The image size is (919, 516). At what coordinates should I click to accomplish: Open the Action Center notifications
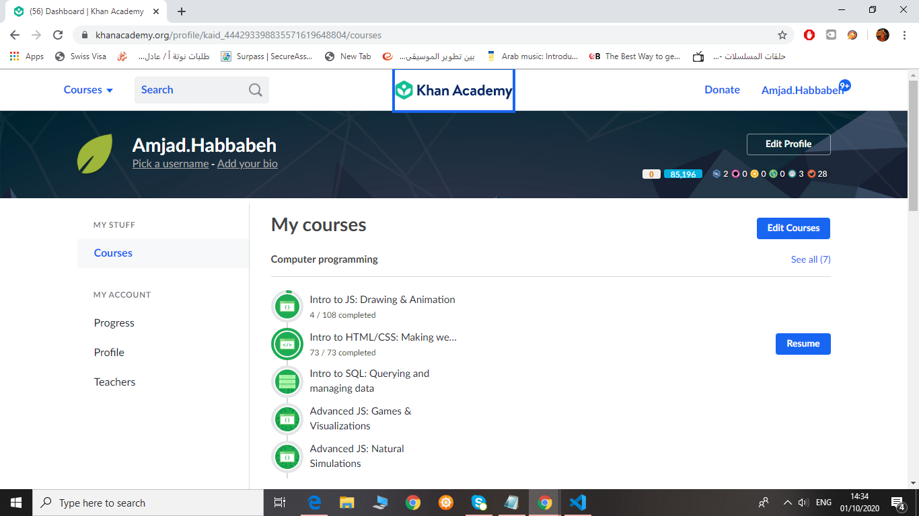click(x=898, y=503)
